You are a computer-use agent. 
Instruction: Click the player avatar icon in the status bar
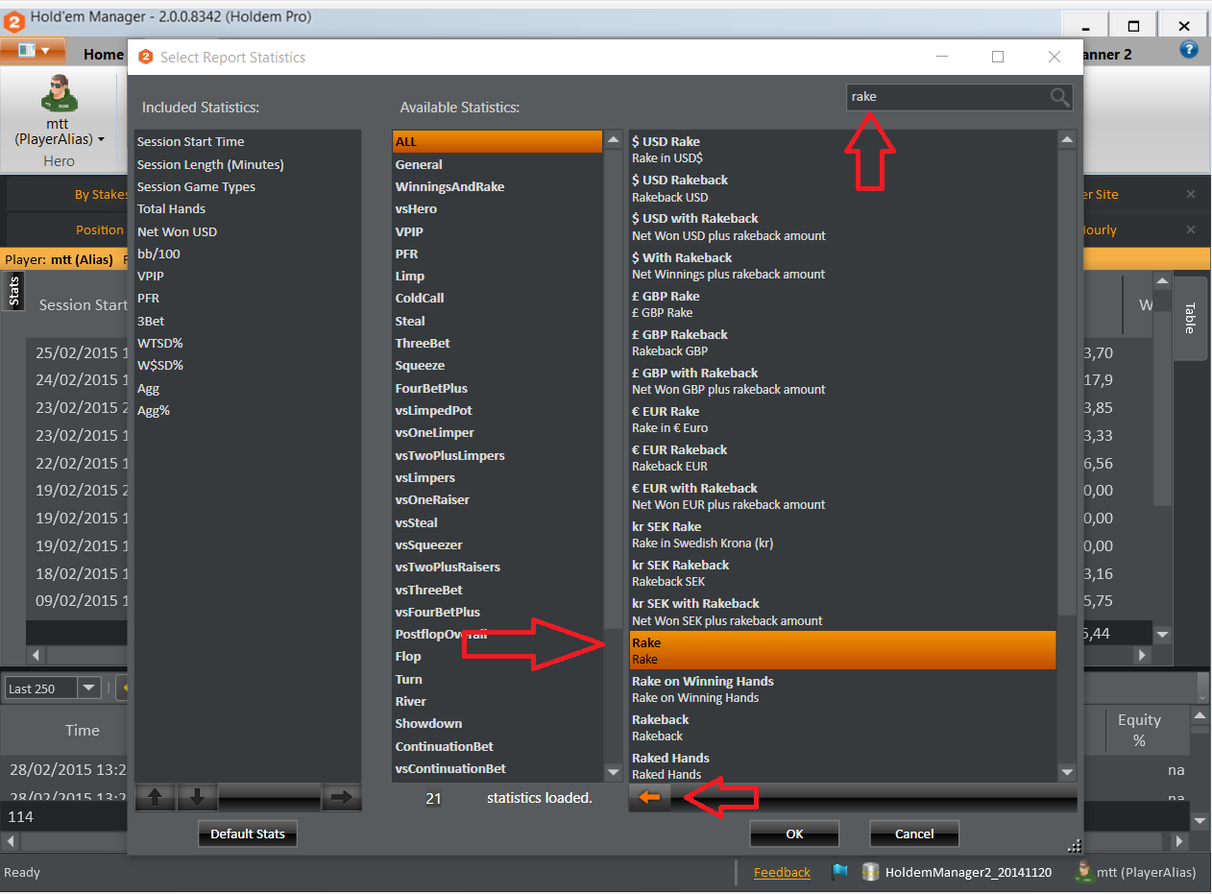coord(1084,872)
